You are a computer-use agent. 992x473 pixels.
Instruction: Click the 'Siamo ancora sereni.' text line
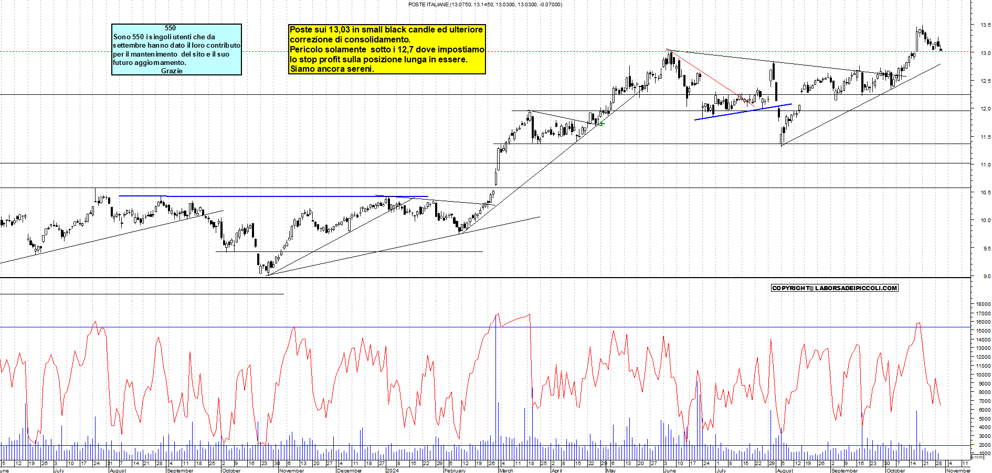[x=332, y=69]
